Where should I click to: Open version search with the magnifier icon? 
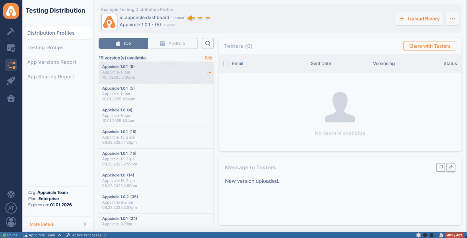(x=207, y=43)
